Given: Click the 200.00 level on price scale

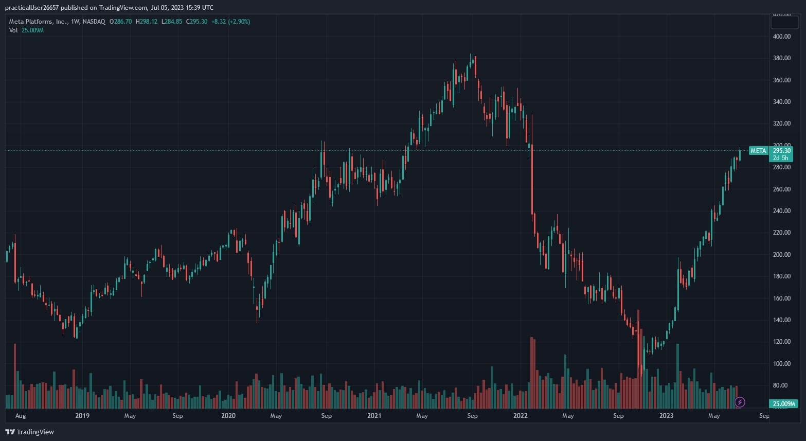Looking at the screenshot, I should pyautogui.click(x=781, y=255).
